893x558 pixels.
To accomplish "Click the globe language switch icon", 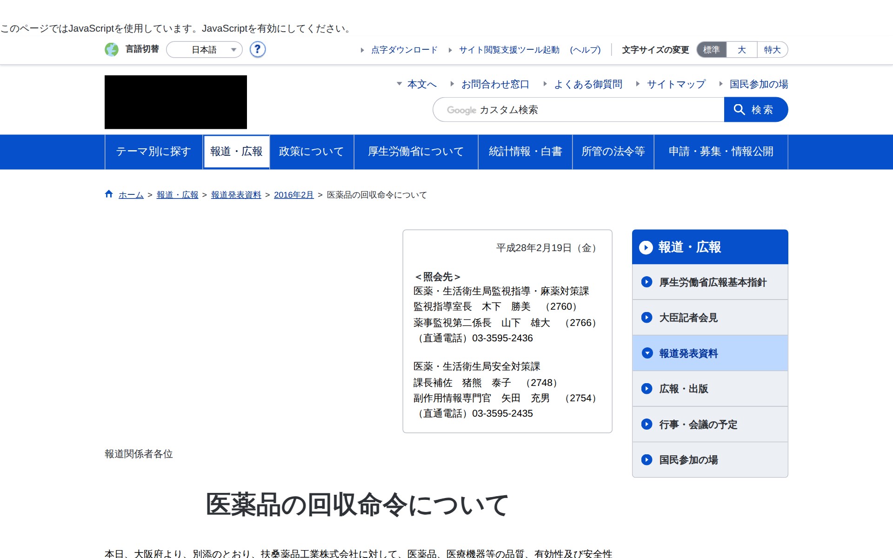I will 112,49.
